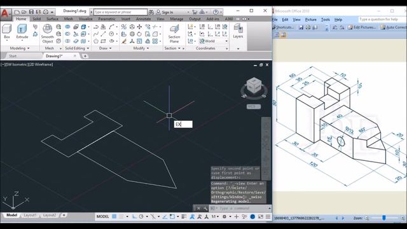Viewport: 407px width, 229px height.
Task: Click the Subtract solid editing icon
Action: 67,34
